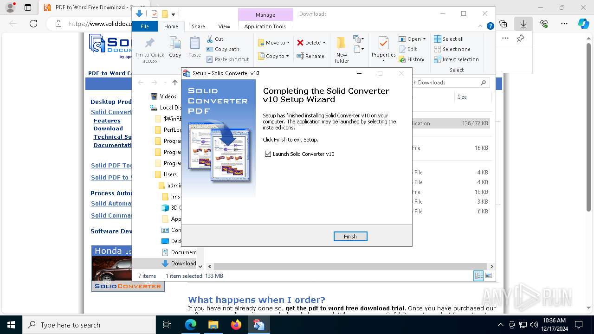Select the Application Tools tab
Screen dimensions: 594x334
pos(265,26)
